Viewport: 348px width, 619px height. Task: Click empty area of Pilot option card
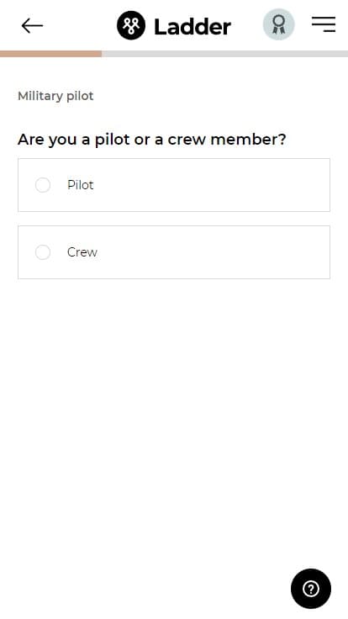click(x=213, y=185)
